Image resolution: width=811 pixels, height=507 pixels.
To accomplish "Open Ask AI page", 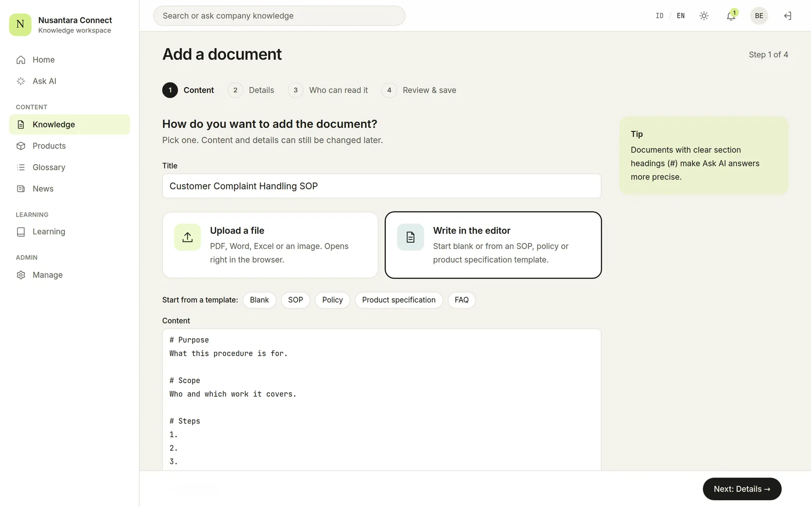I will (x=69, y=81).
